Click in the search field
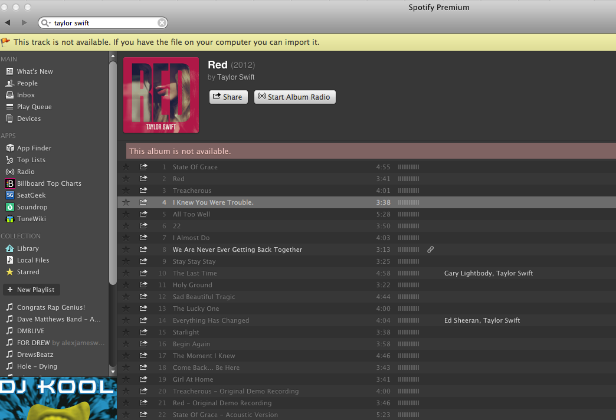This screenshot has height=420, width=616. tap(104, 23)
